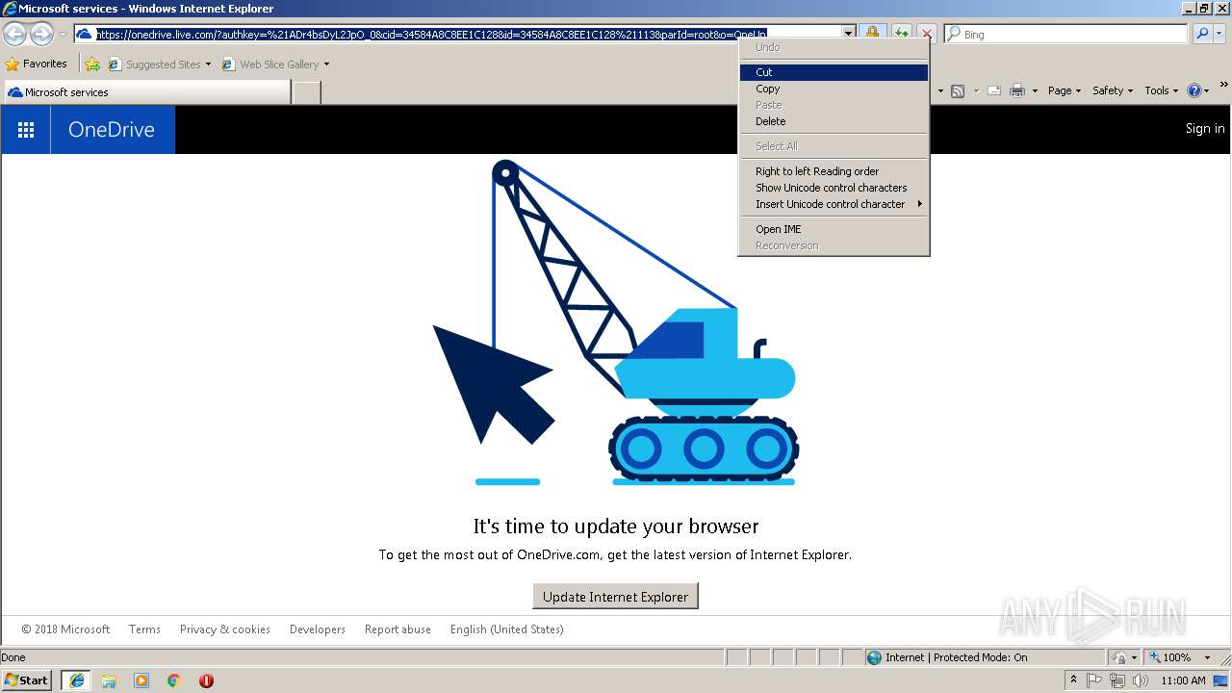
Task: Expand command bar overflow chevron
Action: click(1224, 85)
